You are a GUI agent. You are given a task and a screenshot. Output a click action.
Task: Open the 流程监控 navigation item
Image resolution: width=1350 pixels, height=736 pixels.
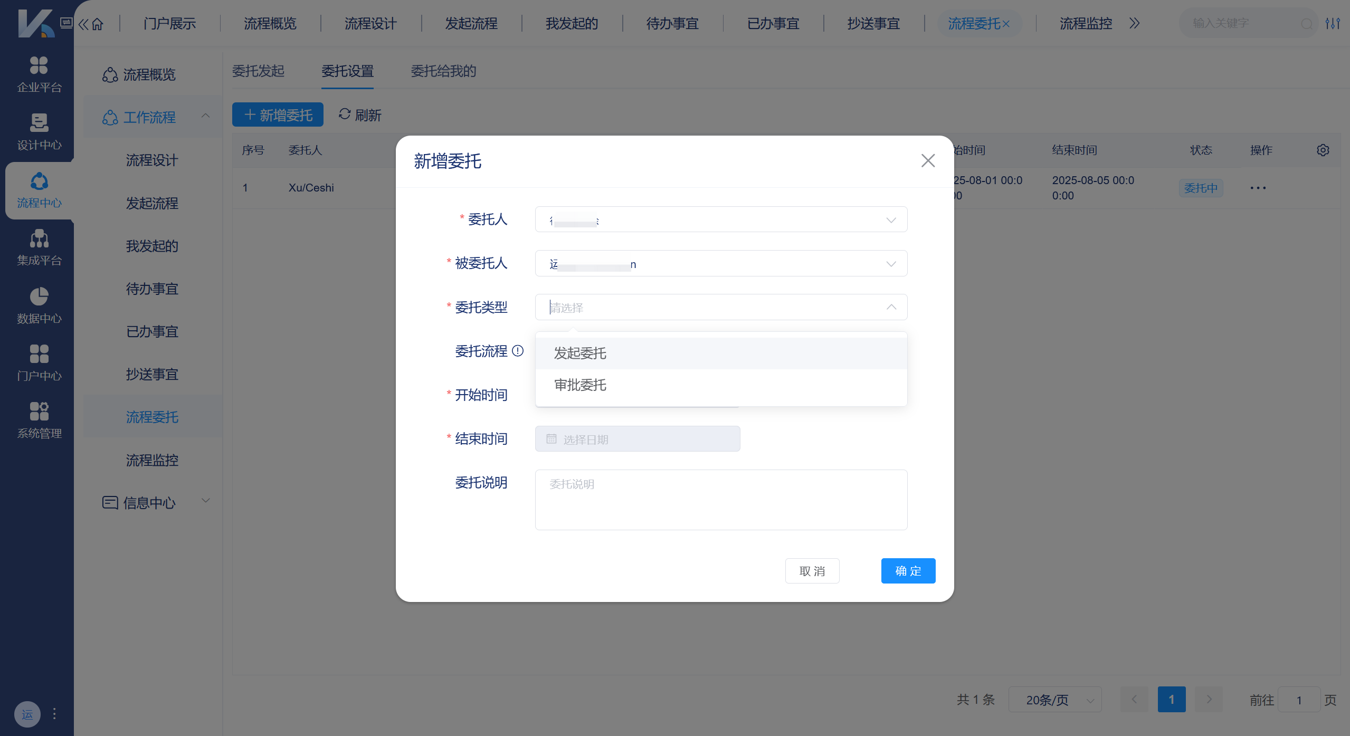1085,23
